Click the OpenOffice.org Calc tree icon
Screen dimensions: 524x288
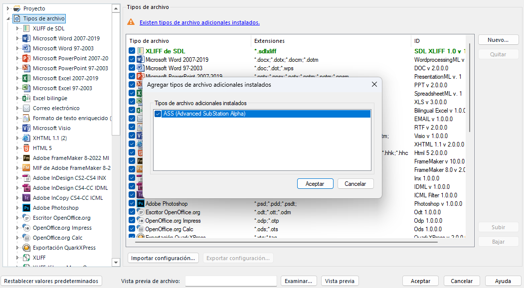[26, 238]
